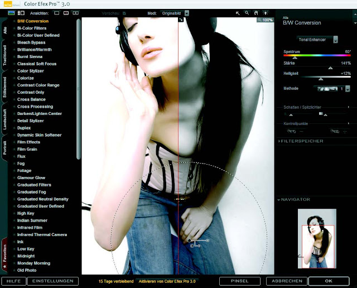Viewport: 357px width, 288px height.
Task: Toggle favorite star for Duplex
Action: click(x=14, y=128)
